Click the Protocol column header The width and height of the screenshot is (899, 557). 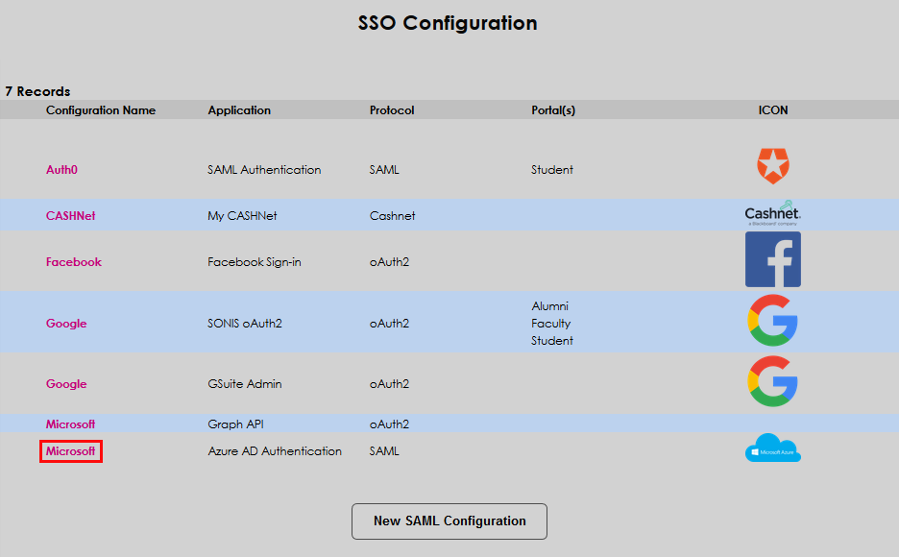(392, 110)
